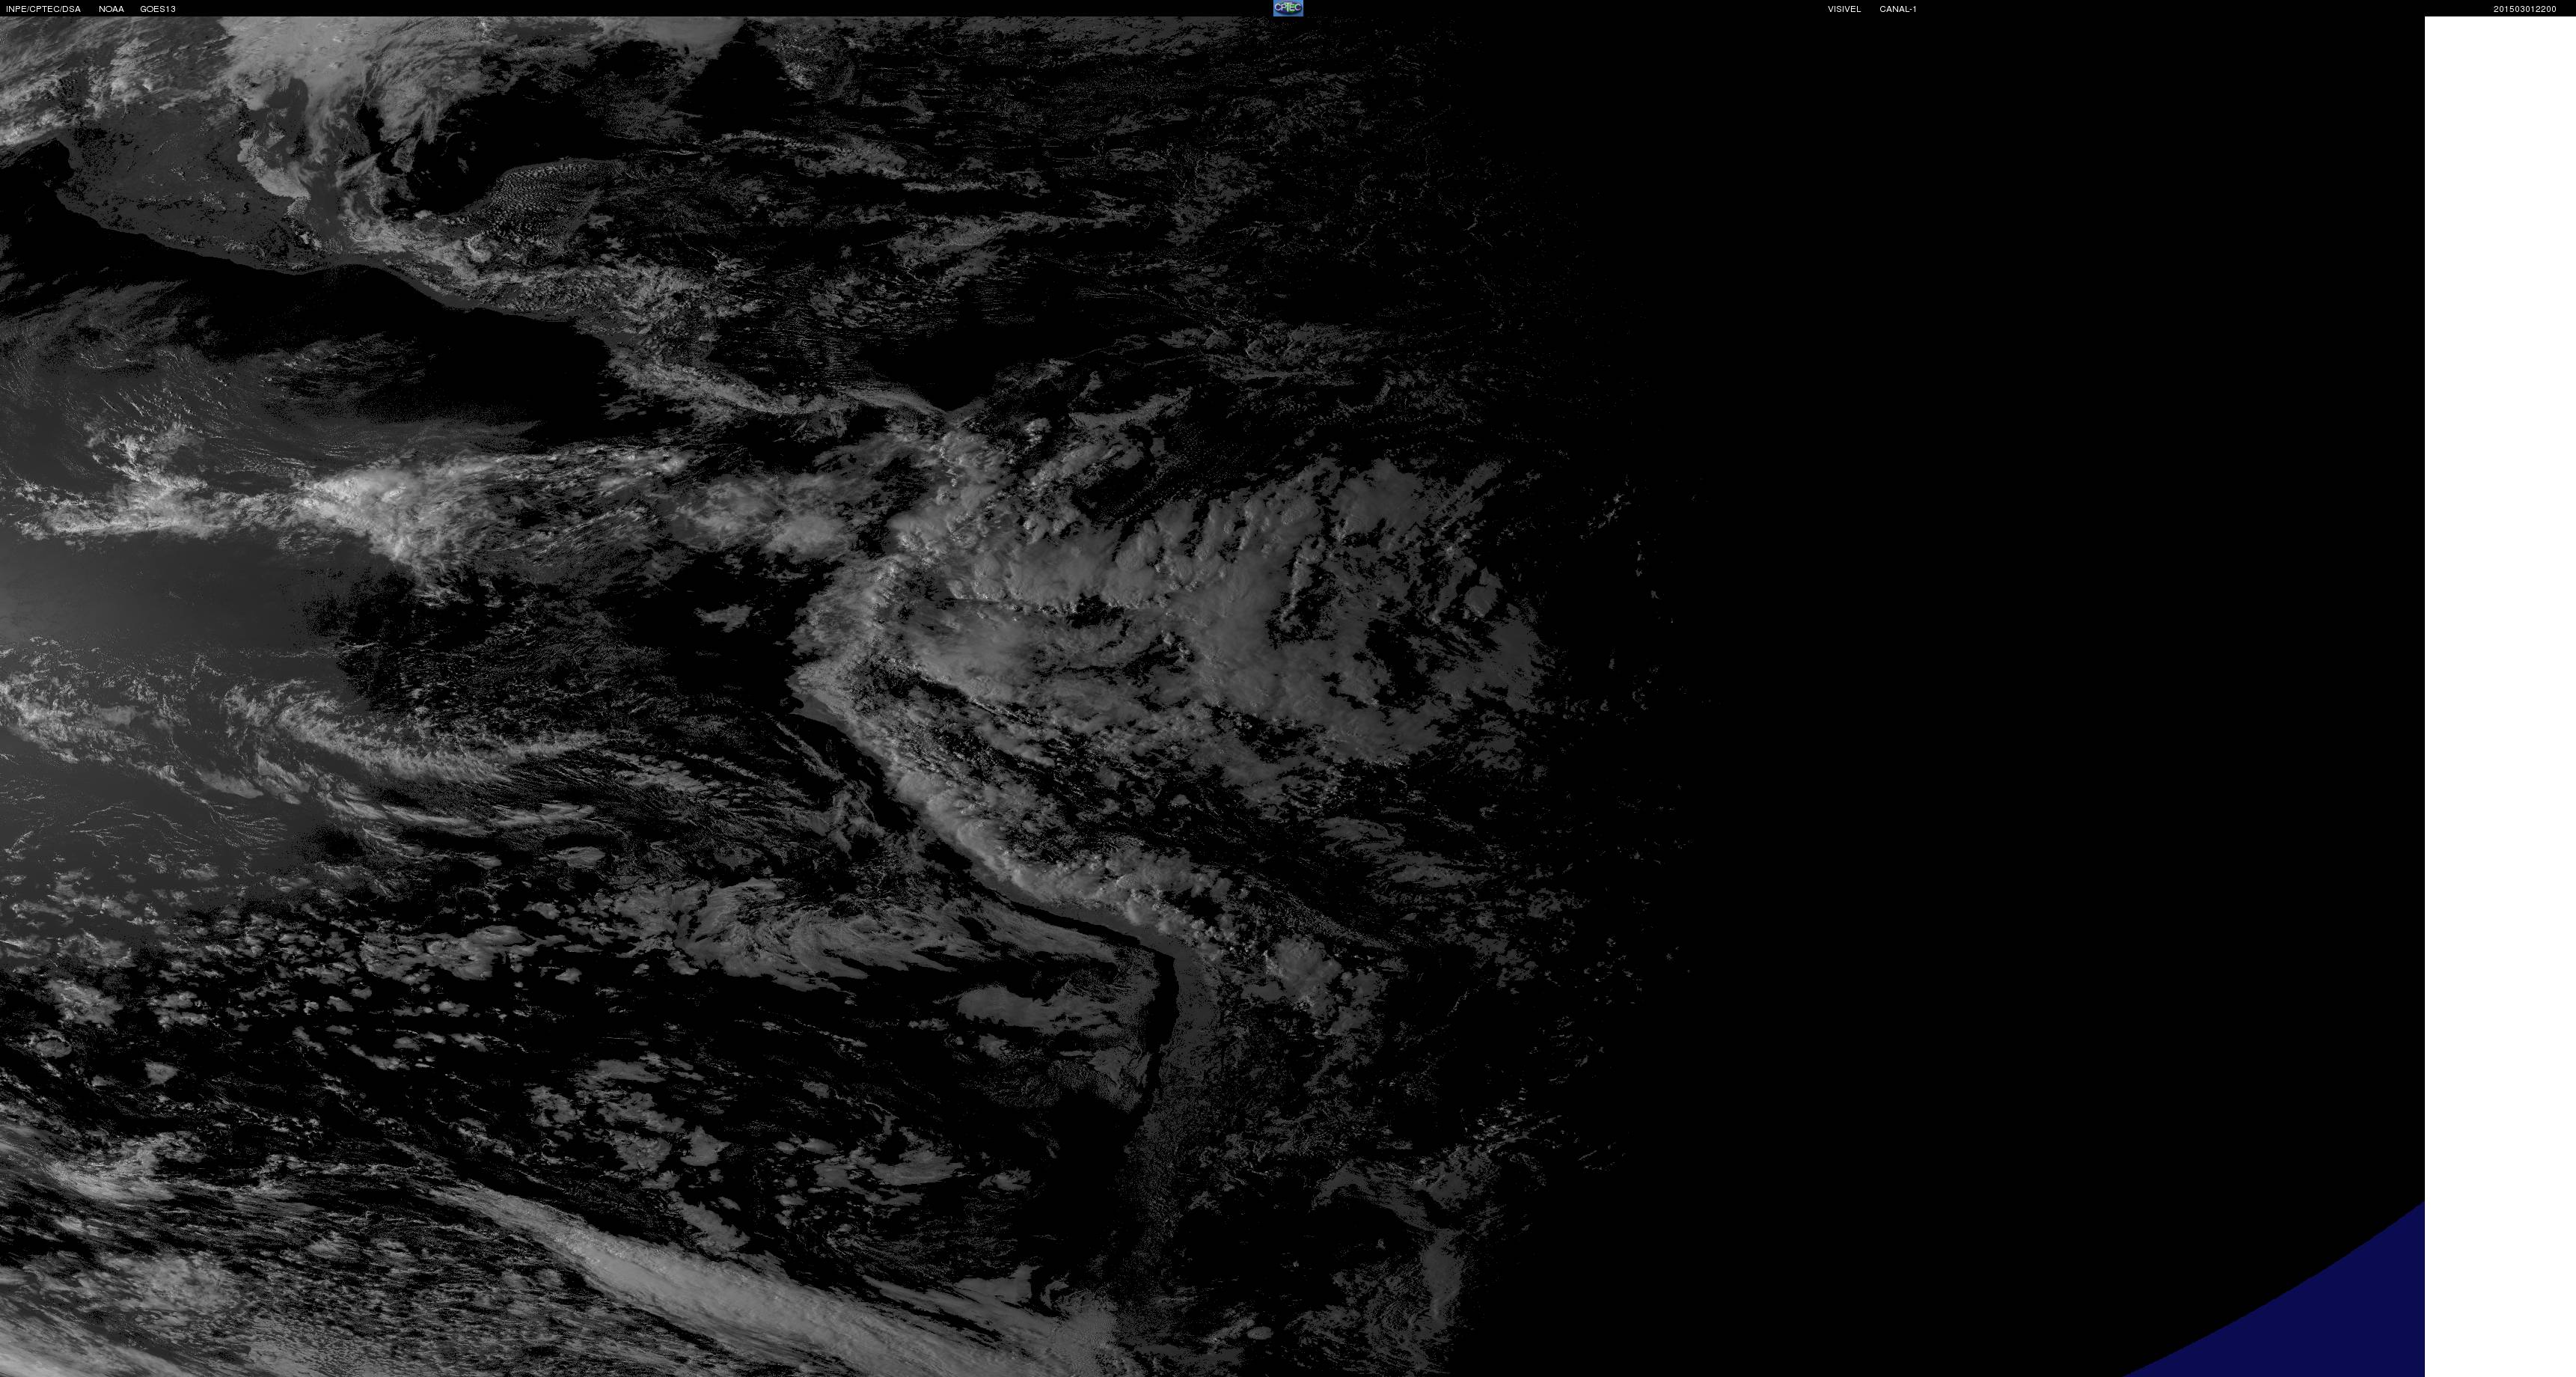
Task: Click the 201503012200 timestamp text
Action: [2524, 9]
